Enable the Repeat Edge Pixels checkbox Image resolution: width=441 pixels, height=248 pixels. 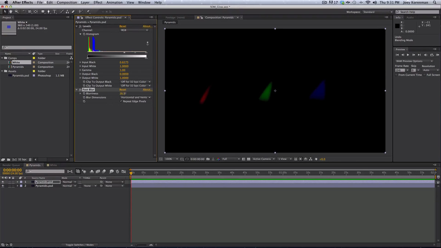[121, 101]
